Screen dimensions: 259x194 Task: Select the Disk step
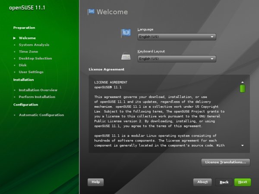point(22,65)
